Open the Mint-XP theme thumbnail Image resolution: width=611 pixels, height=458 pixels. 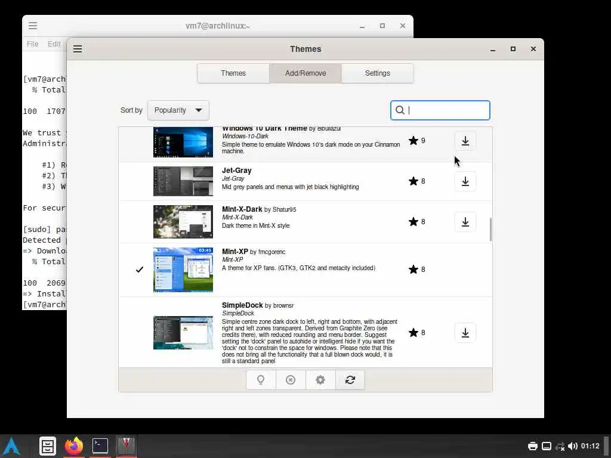tap(183, 270)
